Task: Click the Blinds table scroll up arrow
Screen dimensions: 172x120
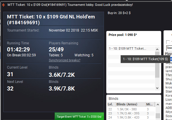Action: click(158, 105)
